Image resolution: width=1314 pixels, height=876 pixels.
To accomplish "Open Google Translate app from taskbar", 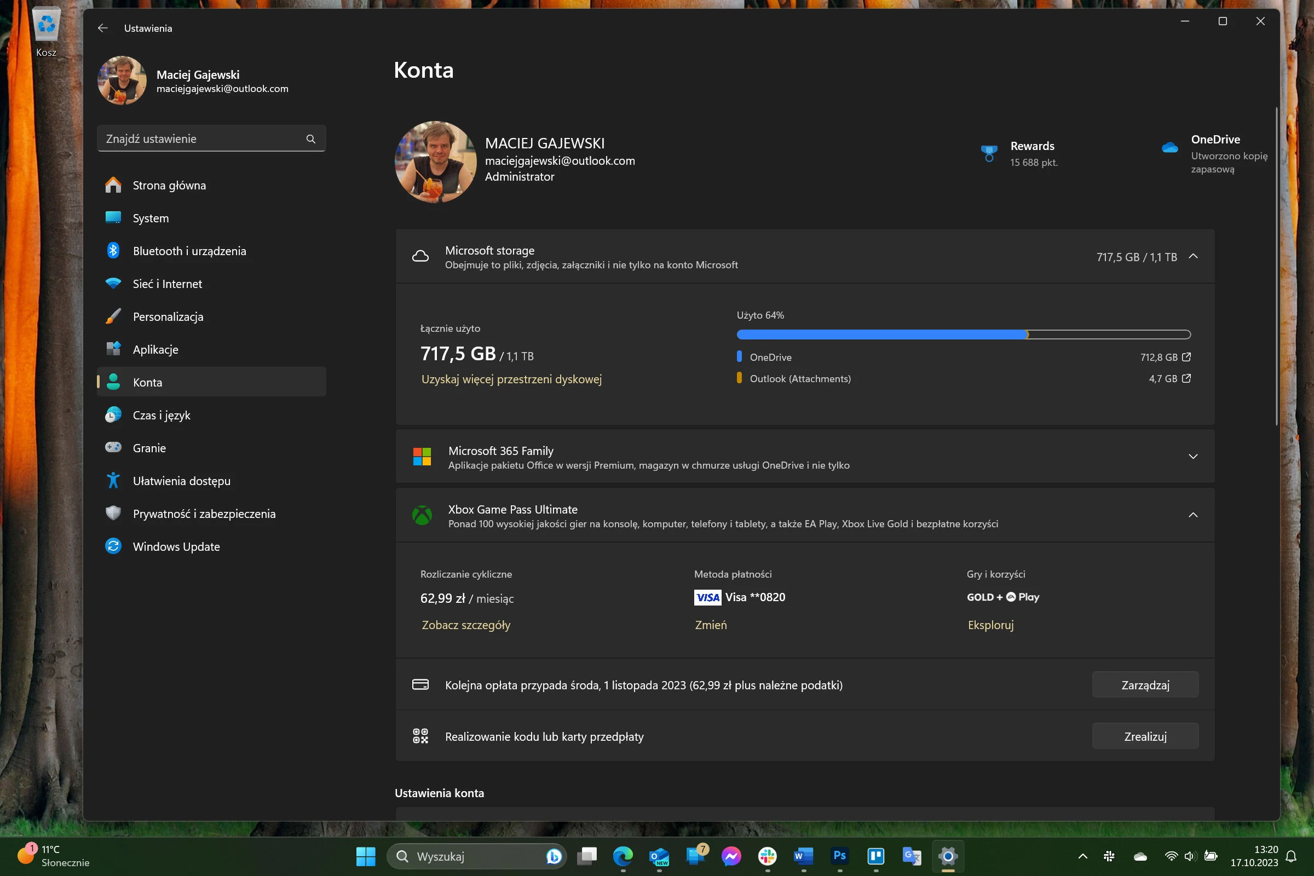I will point(912,856).
